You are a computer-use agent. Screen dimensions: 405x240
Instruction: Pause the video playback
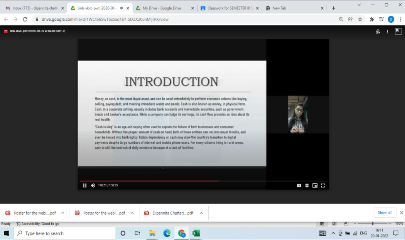pyautogui.click(x=84, y=185)
